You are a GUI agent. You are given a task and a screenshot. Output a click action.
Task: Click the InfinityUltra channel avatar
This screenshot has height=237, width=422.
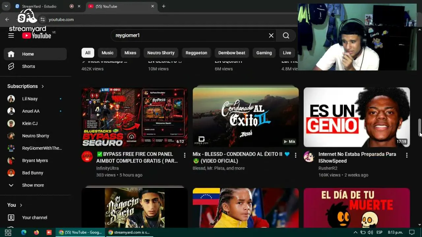(87, 157)
